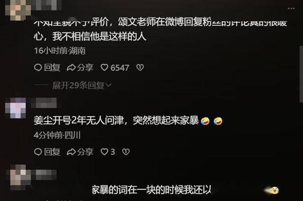Open the three-dot more options menu

coord(291,9)
